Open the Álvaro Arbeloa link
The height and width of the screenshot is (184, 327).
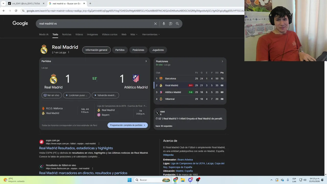tap(185, 160)
